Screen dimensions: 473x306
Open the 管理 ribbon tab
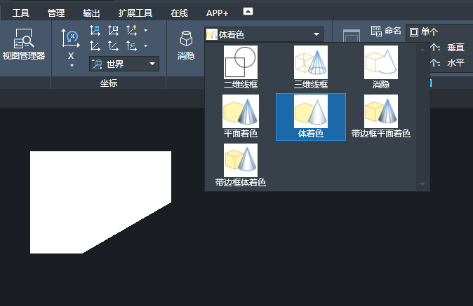[x=56, y=13]
